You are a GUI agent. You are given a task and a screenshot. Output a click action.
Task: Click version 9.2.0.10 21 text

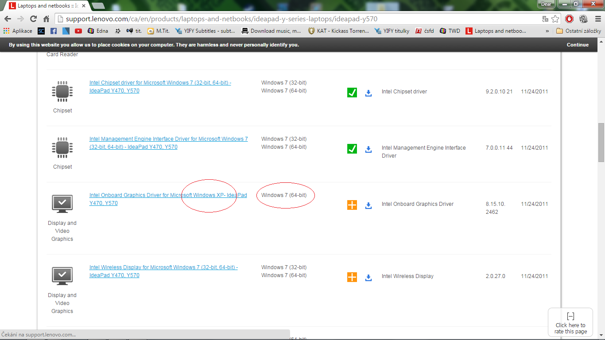click(499, 92)
